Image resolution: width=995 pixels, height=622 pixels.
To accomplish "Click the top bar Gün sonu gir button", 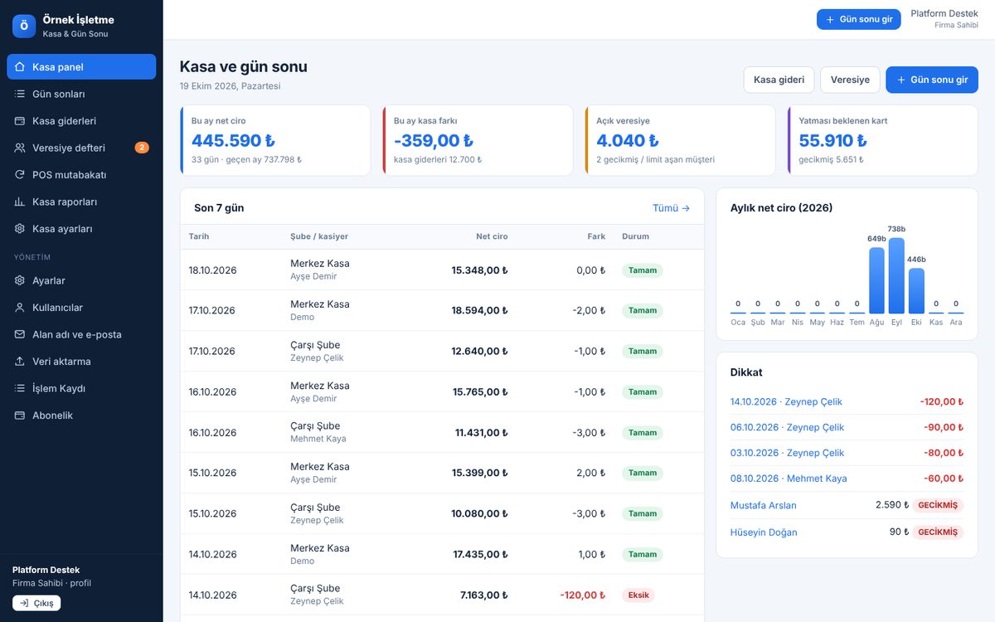I will pos(858,19).
